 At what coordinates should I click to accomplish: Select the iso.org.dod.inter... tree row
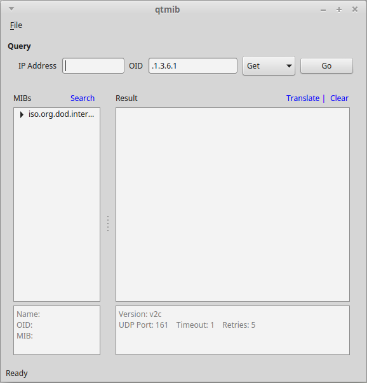57,114
